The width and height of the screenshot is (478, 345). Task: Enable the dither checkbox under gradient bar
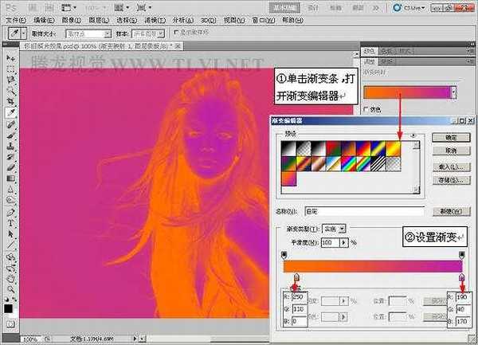pyautogui.click(x=366, y=109)
